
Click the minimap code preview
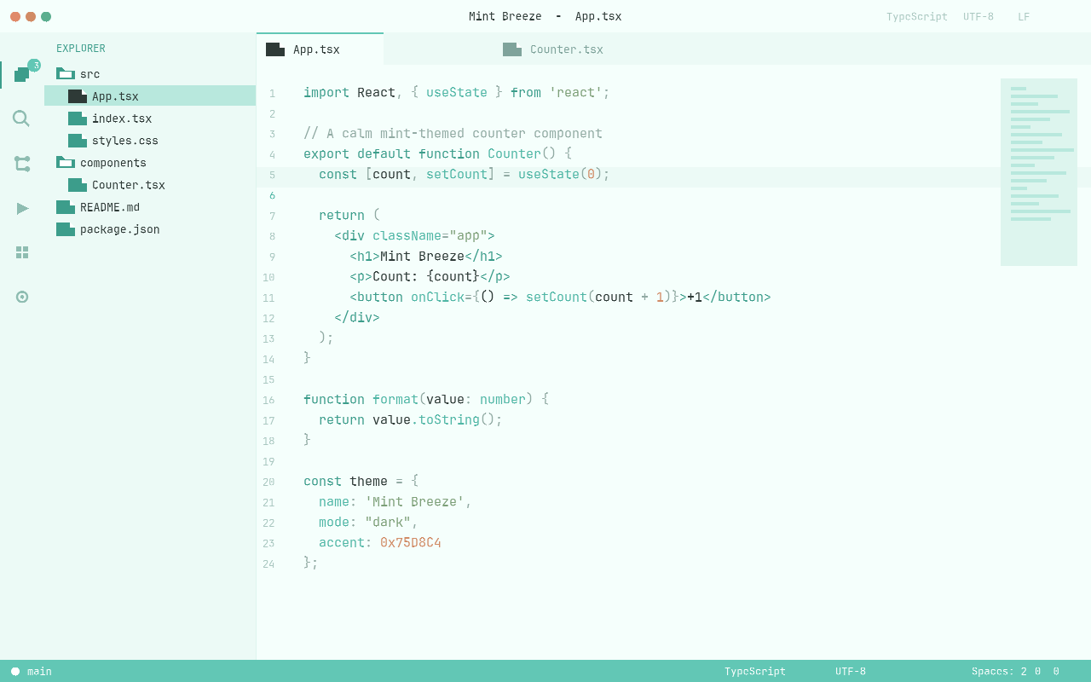pyautogui.click(x=1039, y=172)
